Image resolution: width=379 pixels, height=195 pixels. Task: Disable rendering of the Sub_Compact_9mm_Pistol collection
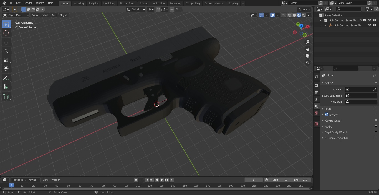[375, 20]
